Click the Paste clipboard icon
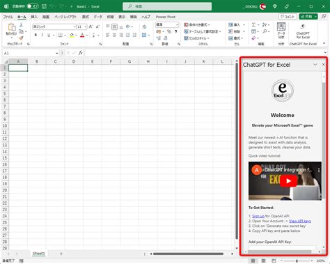The image size is (330, 264). click(12, 27)
